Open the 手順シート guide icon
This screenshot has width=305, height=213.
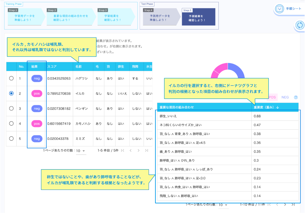[279, 9]
